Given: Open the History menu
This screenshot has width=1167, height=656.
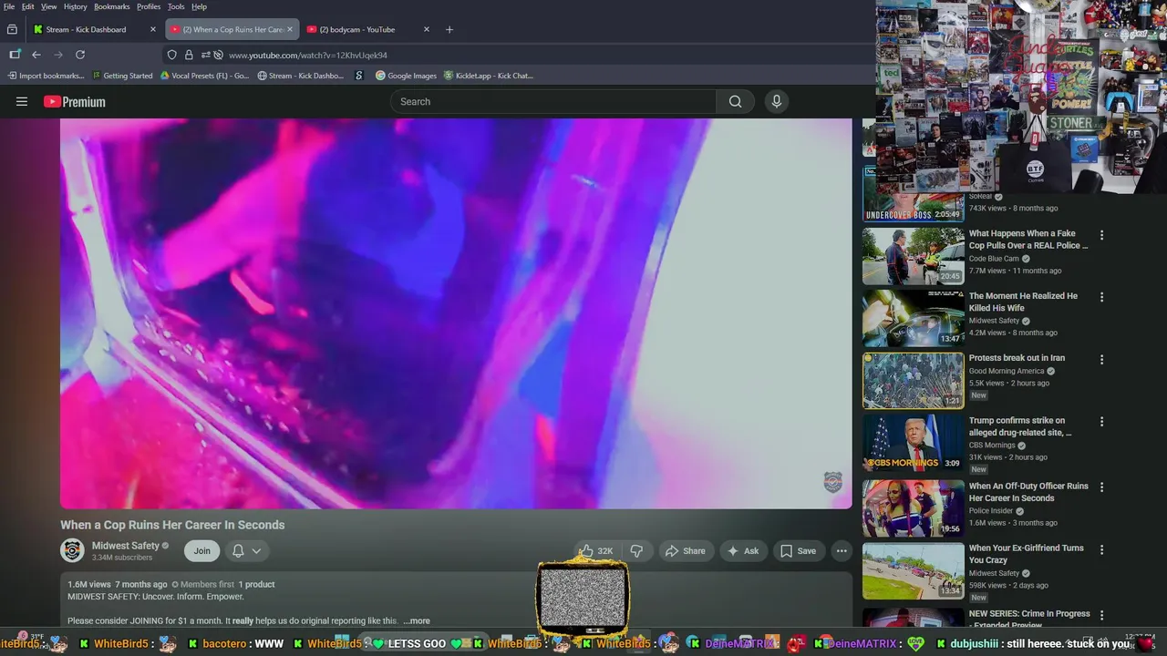Looking at the screenshot, I should coord(76,6).
